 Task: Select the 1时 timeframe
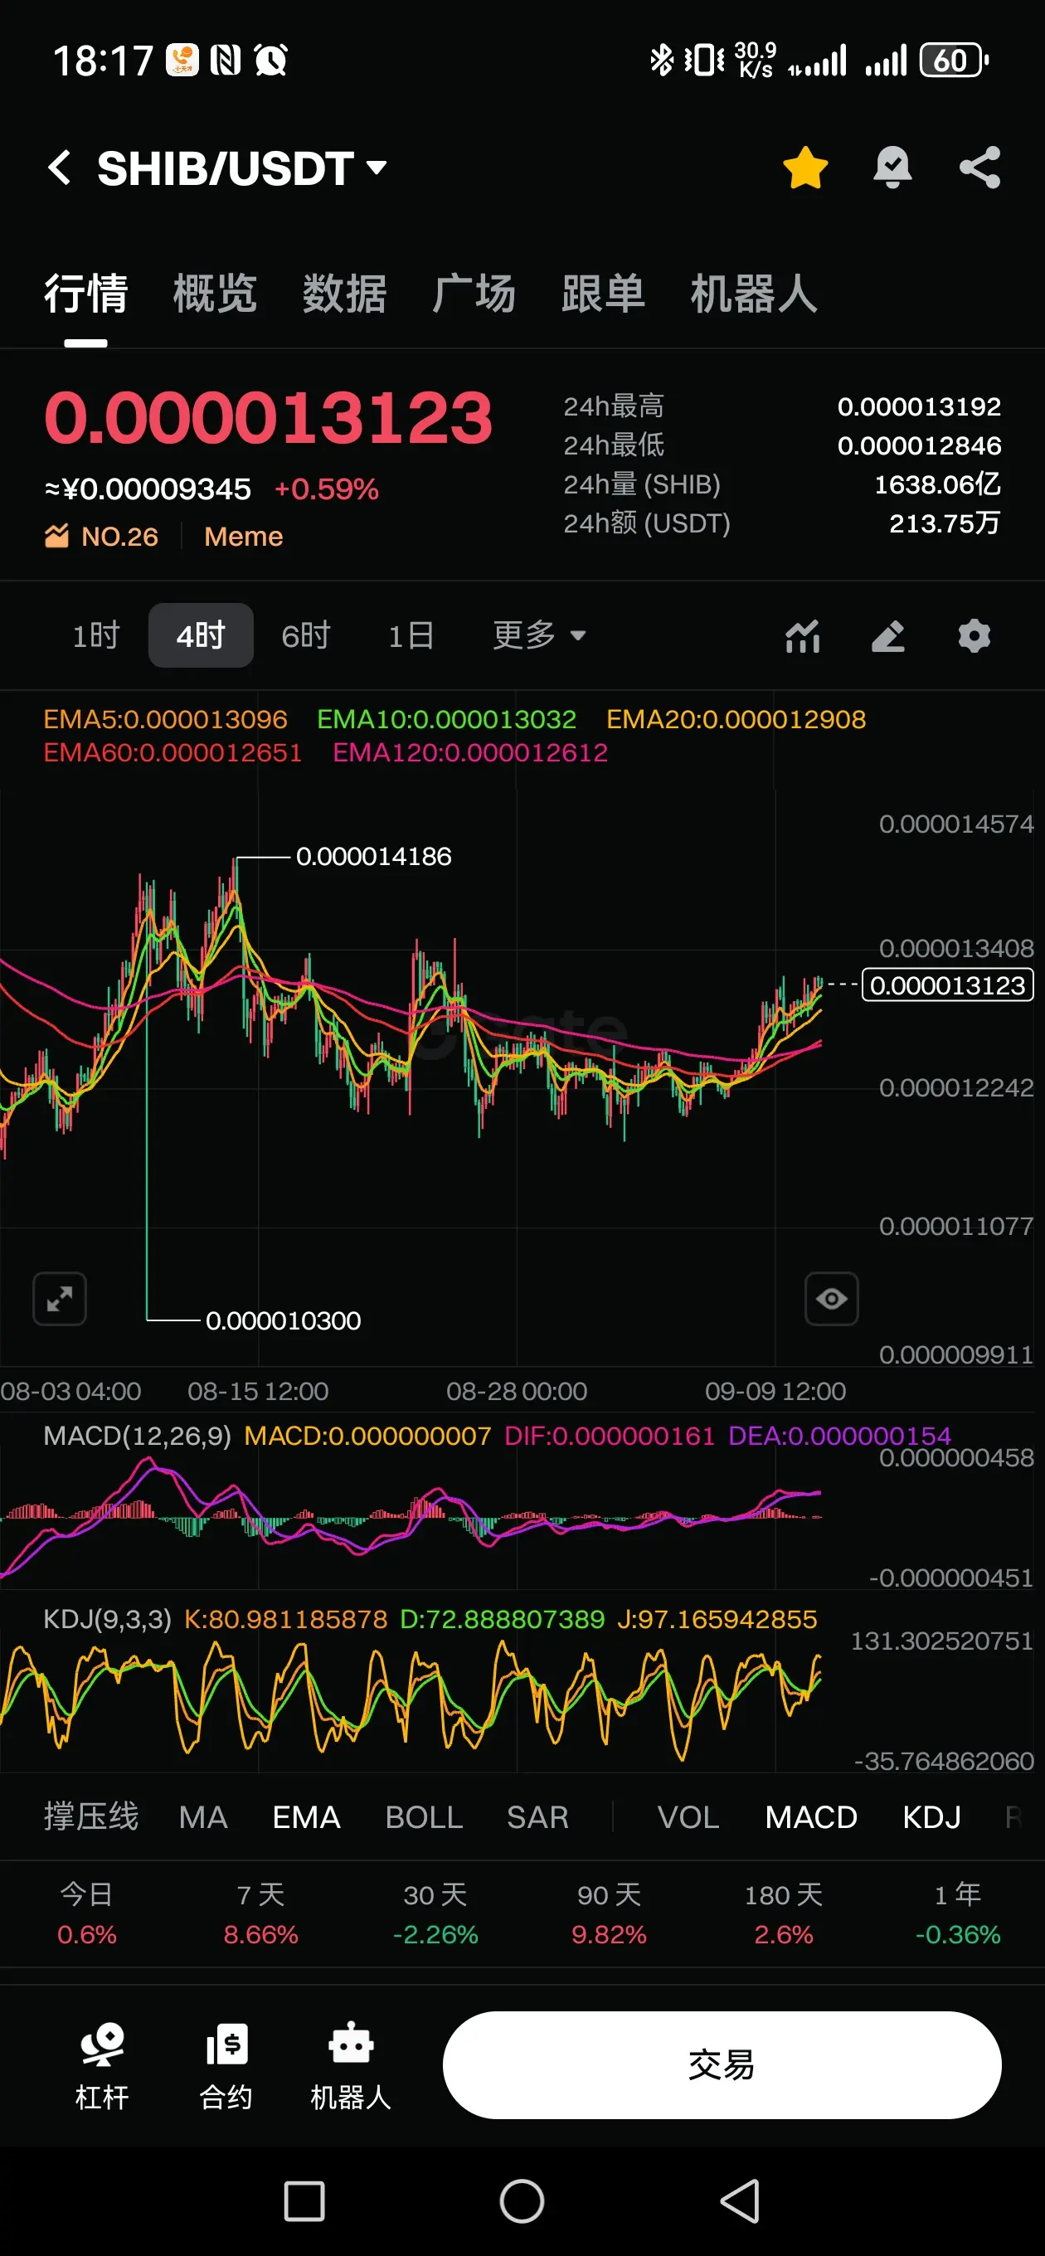pos(95,635)
